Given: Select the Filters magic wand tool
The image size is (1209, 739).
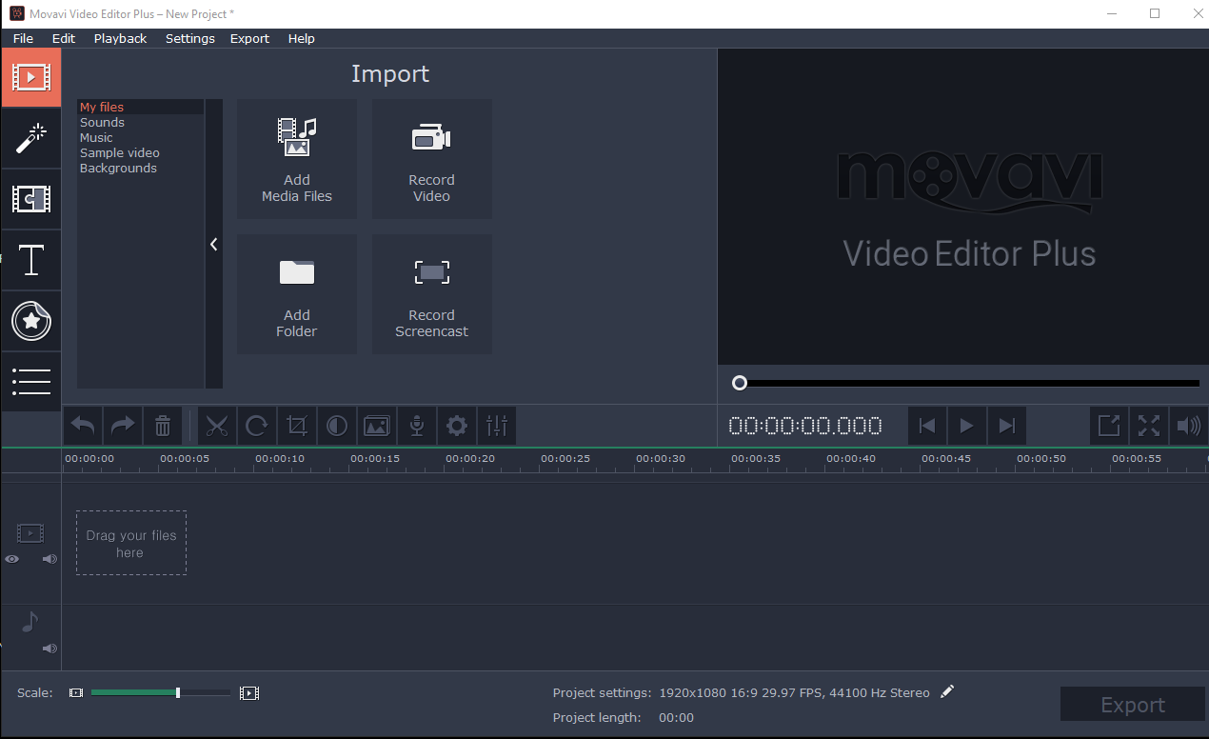Looking at the screenshot, I should 31,138.
